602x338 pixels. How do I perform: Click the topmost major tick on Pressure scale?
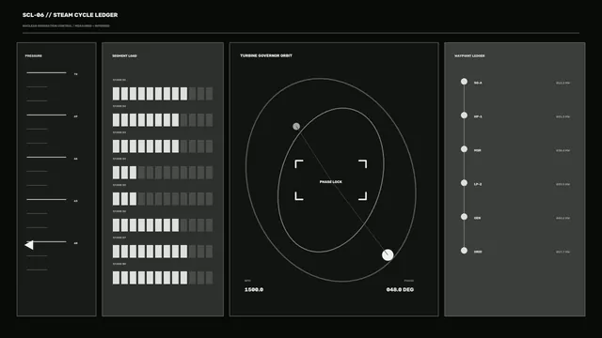tap(46, 72)
